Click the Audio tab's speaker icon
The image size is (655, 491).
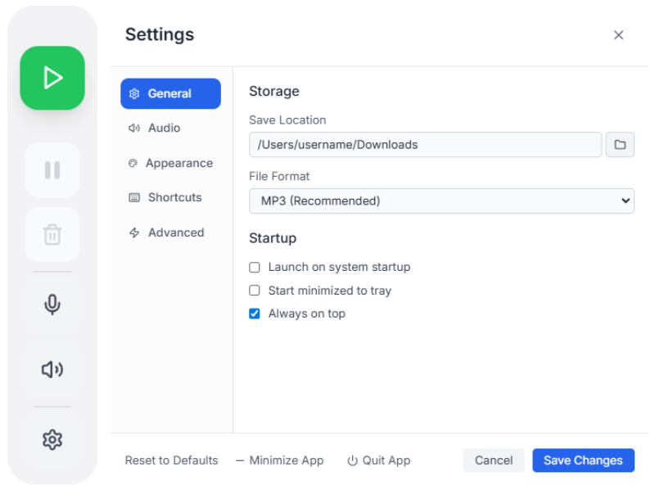pyautogui.click(x=135, y=128)
